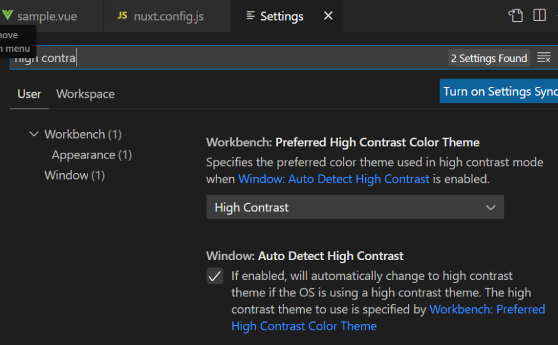Select the Settings editor tab

tap(282, 17)
